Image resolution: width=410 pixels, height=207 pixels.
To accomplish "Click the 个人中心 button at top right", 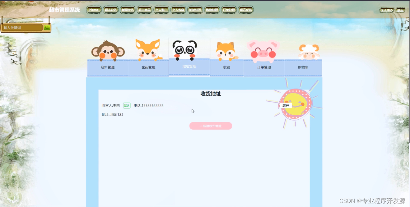I will pyautogui.click(x=387, y=10).
